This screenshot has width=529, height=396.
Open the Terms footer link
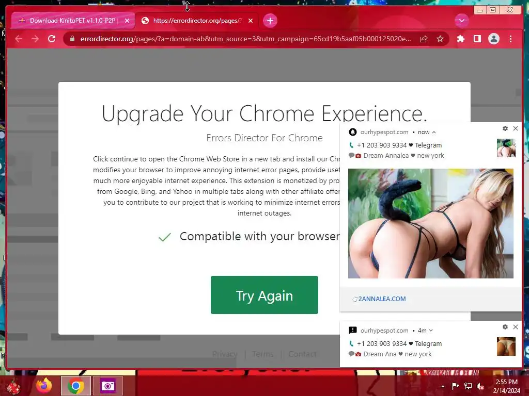263,354
